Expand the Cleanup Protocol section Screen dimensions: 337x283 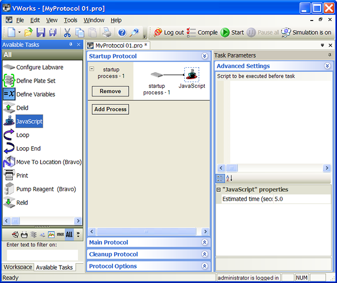coord(205,254)
